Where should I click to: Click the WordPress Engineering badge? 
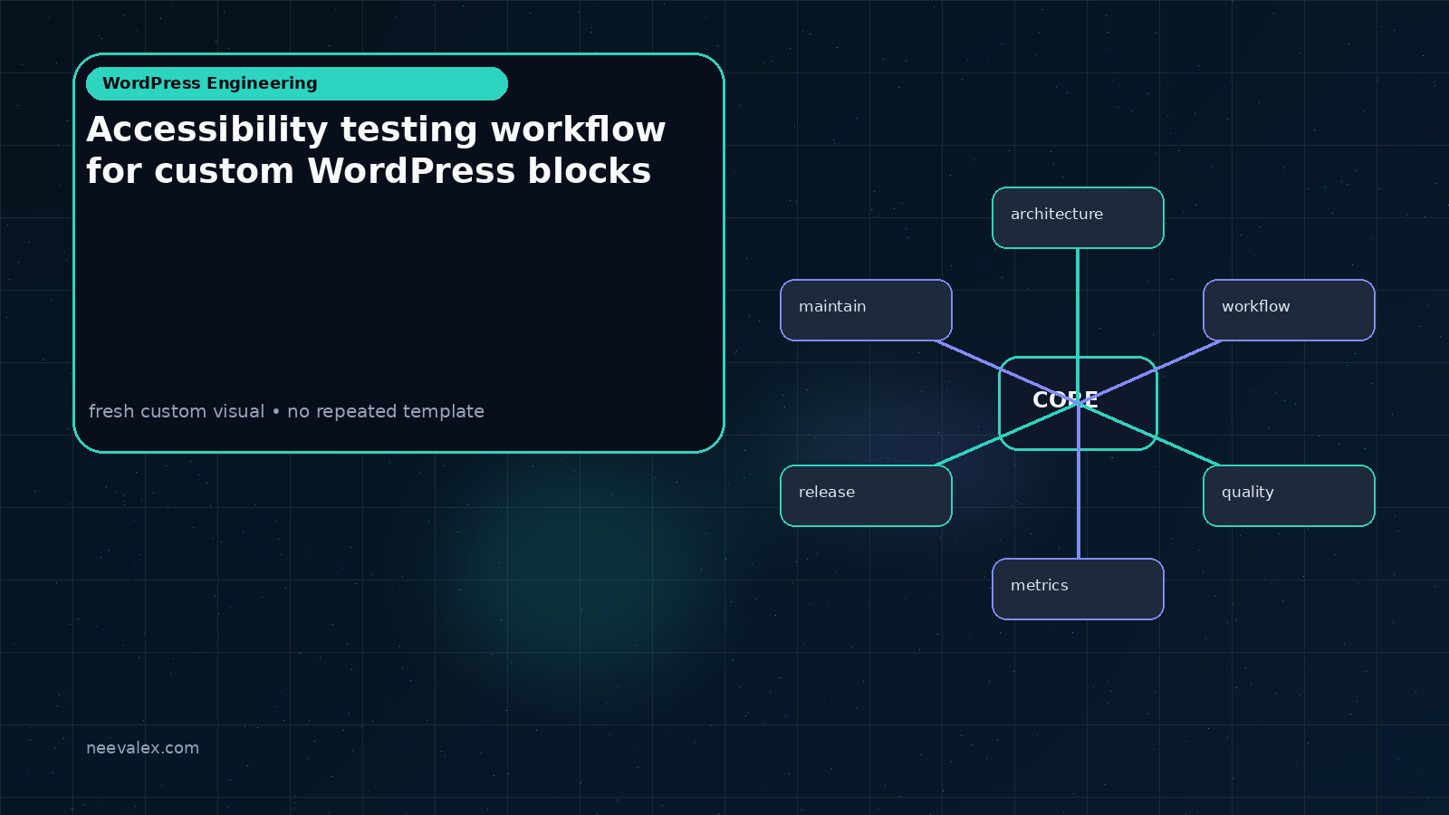point(297,83)
